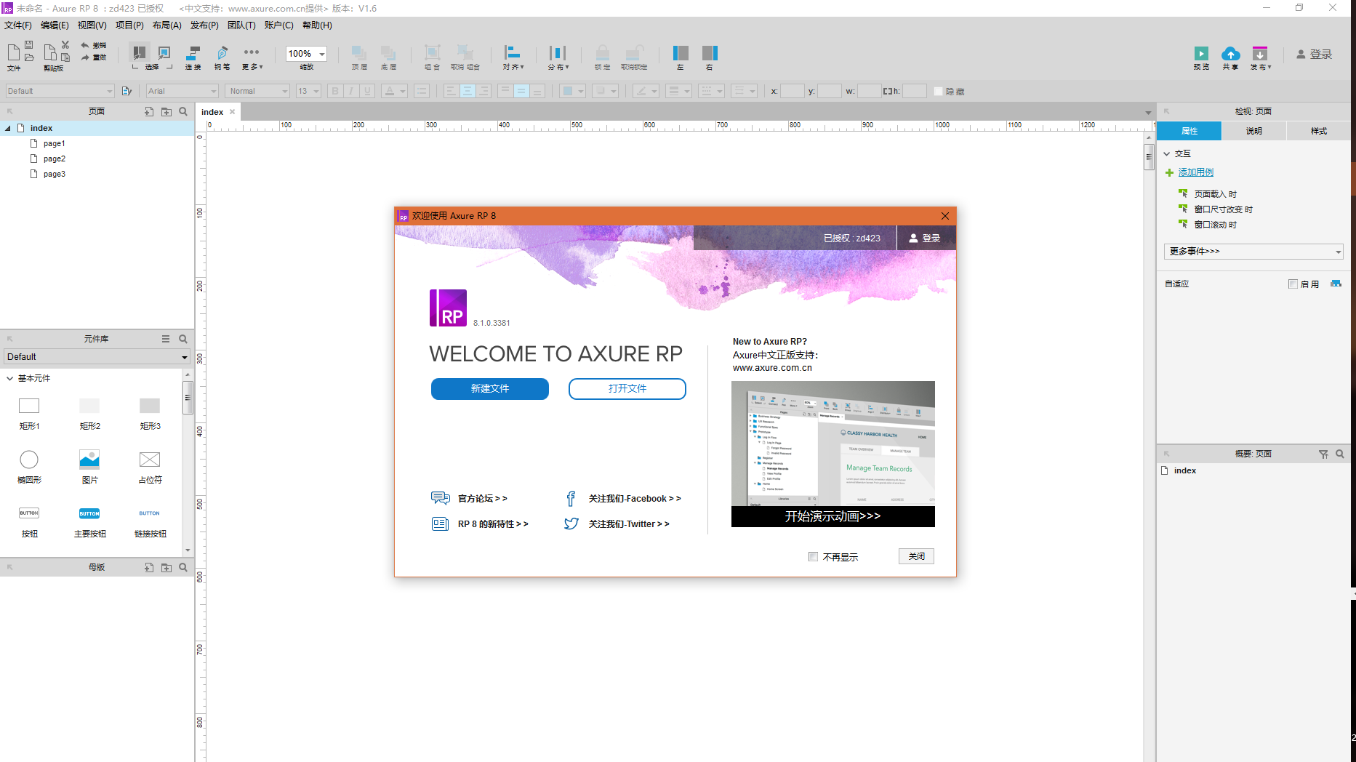This screenshot has height=762, width=1356.
Task: Enable the 自适应 启用 checkbox
Action: pos(1293,284)
